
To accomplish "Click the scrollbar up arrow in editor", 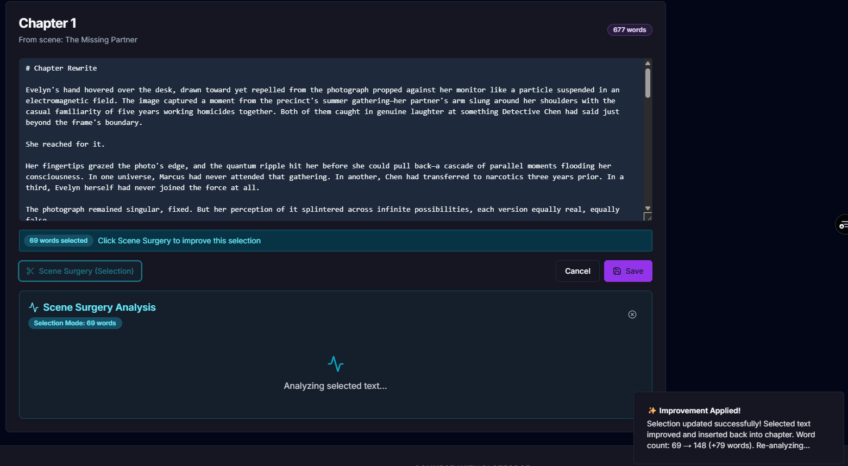I will pos(647,63).
